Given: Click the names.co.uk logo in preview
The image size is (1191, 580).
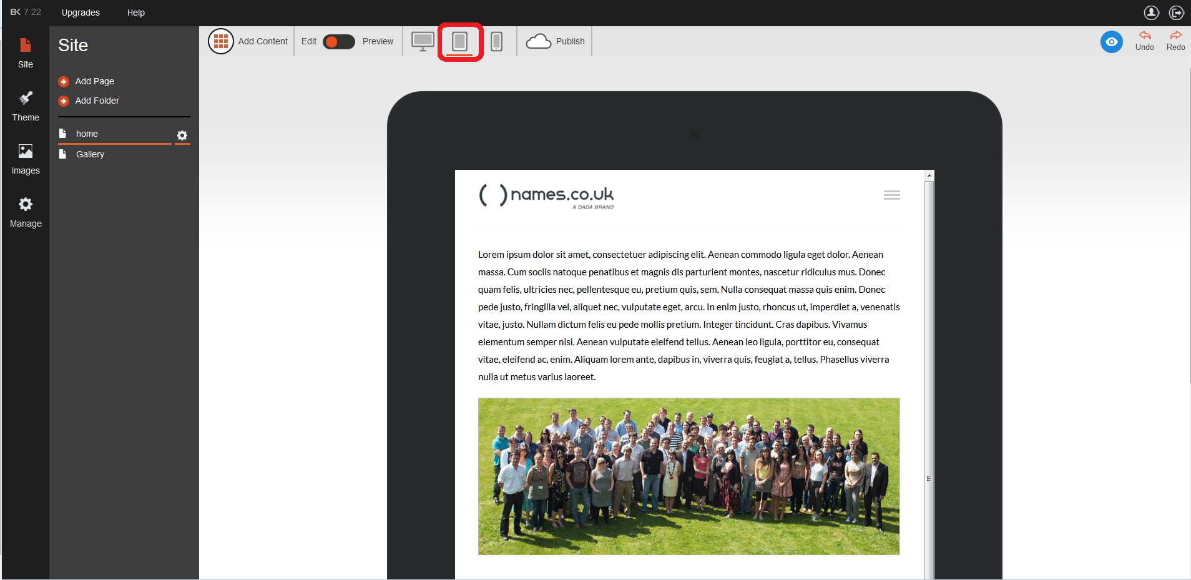Looking at the screenshot, I should pos(547,197).
